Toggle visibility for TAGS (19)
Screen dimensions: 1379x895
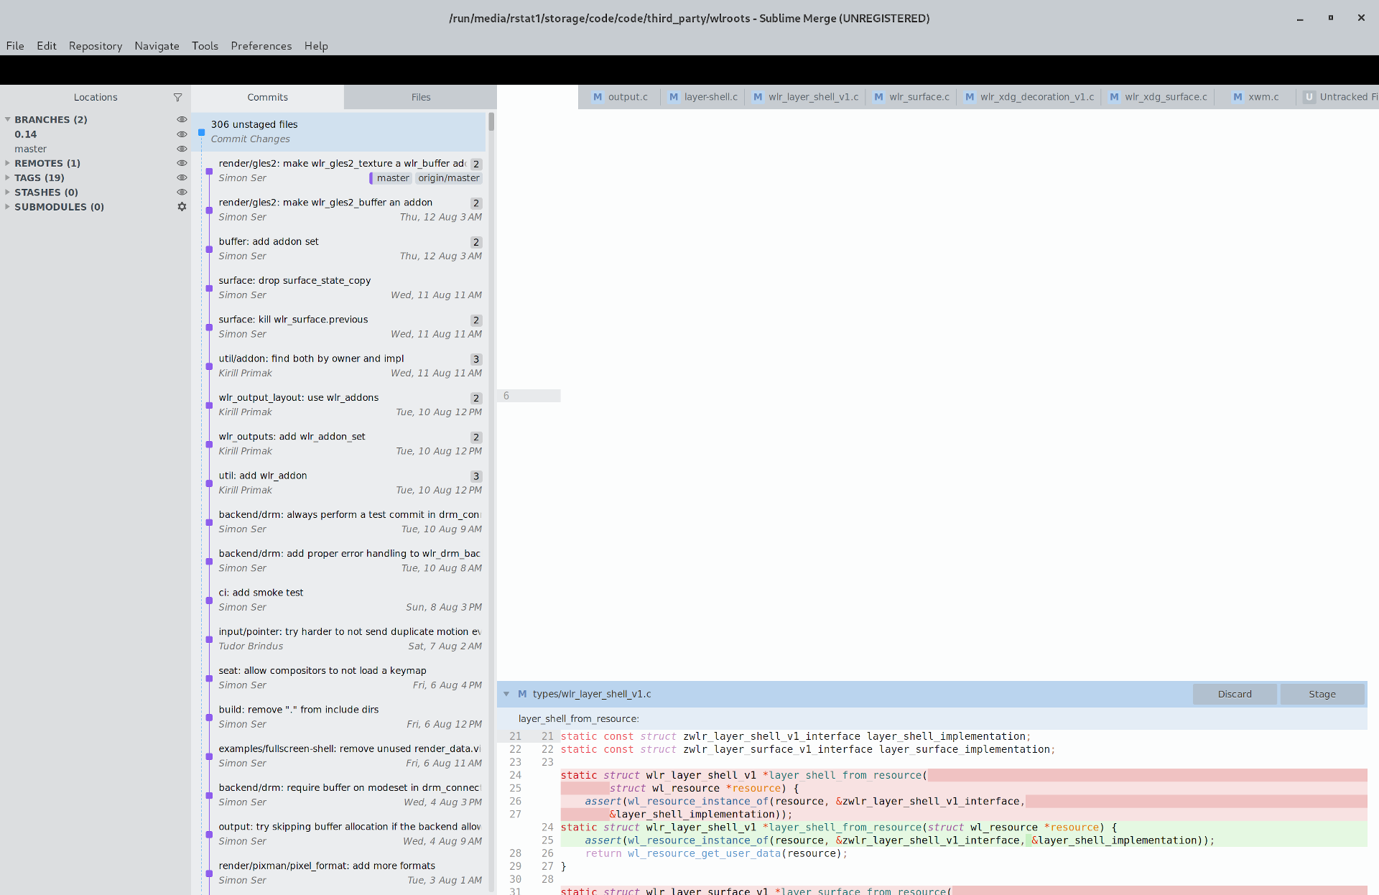click(x=182, y=177)
